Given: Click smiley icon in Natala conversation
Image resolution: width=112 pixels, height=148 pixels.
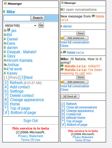Looking at the screenshot, I should 62,82.
